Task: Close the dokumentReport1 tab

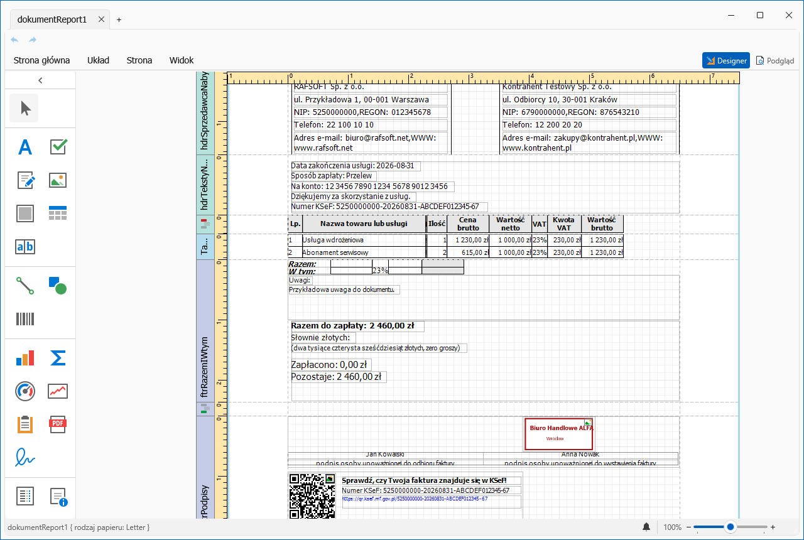Action: pyautogui.click(x=101, y=19)
